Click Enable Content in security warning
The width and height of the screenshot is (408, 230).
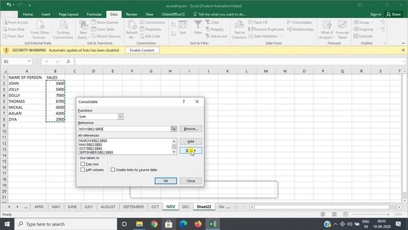pyautogui.click(x=142, y=50)
